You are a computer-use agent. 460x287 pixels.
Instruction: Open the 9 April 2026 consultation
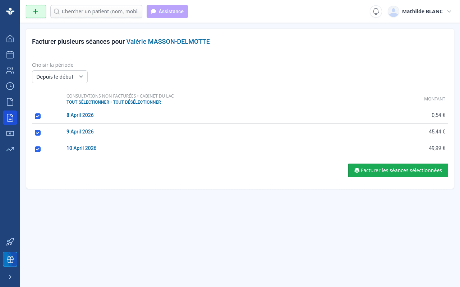point(80,132)
